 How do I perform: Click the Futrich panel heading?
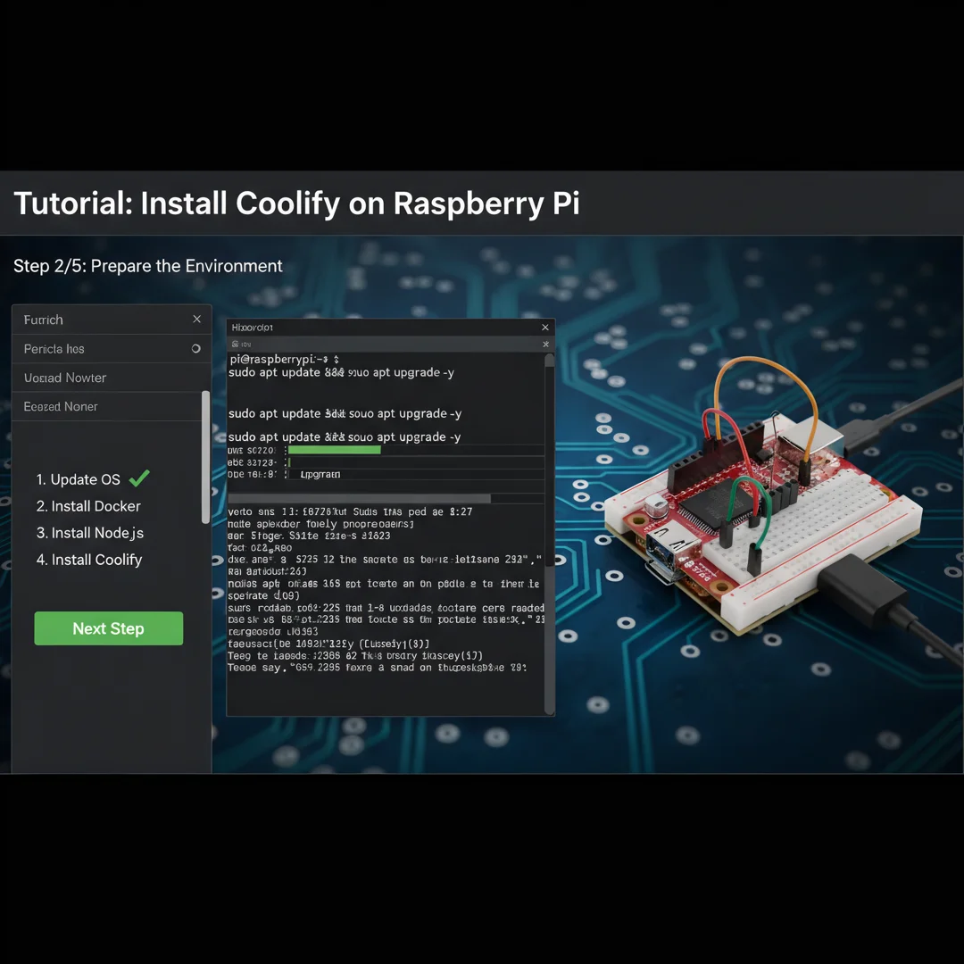43,320
